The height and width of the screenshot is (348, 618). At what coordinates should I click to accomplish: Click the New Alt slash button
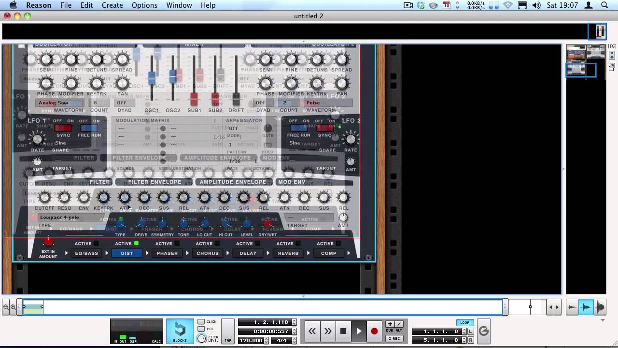pyautogui.click(x=399, y=324)
